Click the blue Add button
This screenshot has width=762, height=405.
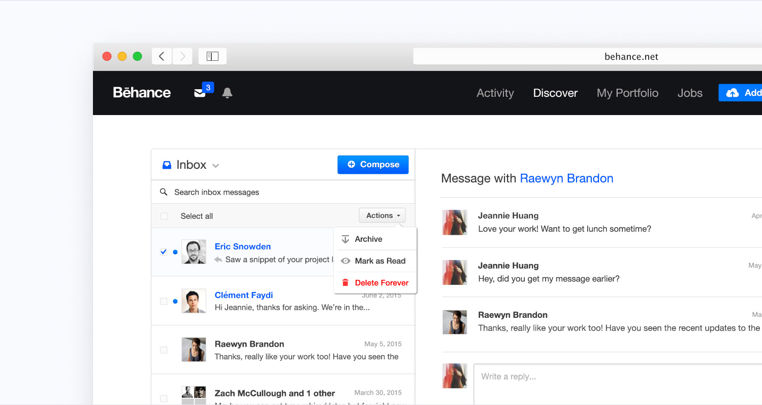[x=740, y=93]
